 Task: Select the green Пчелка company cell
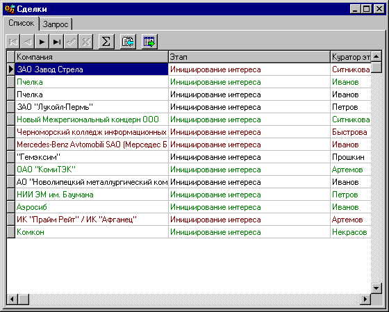[92, 82]
